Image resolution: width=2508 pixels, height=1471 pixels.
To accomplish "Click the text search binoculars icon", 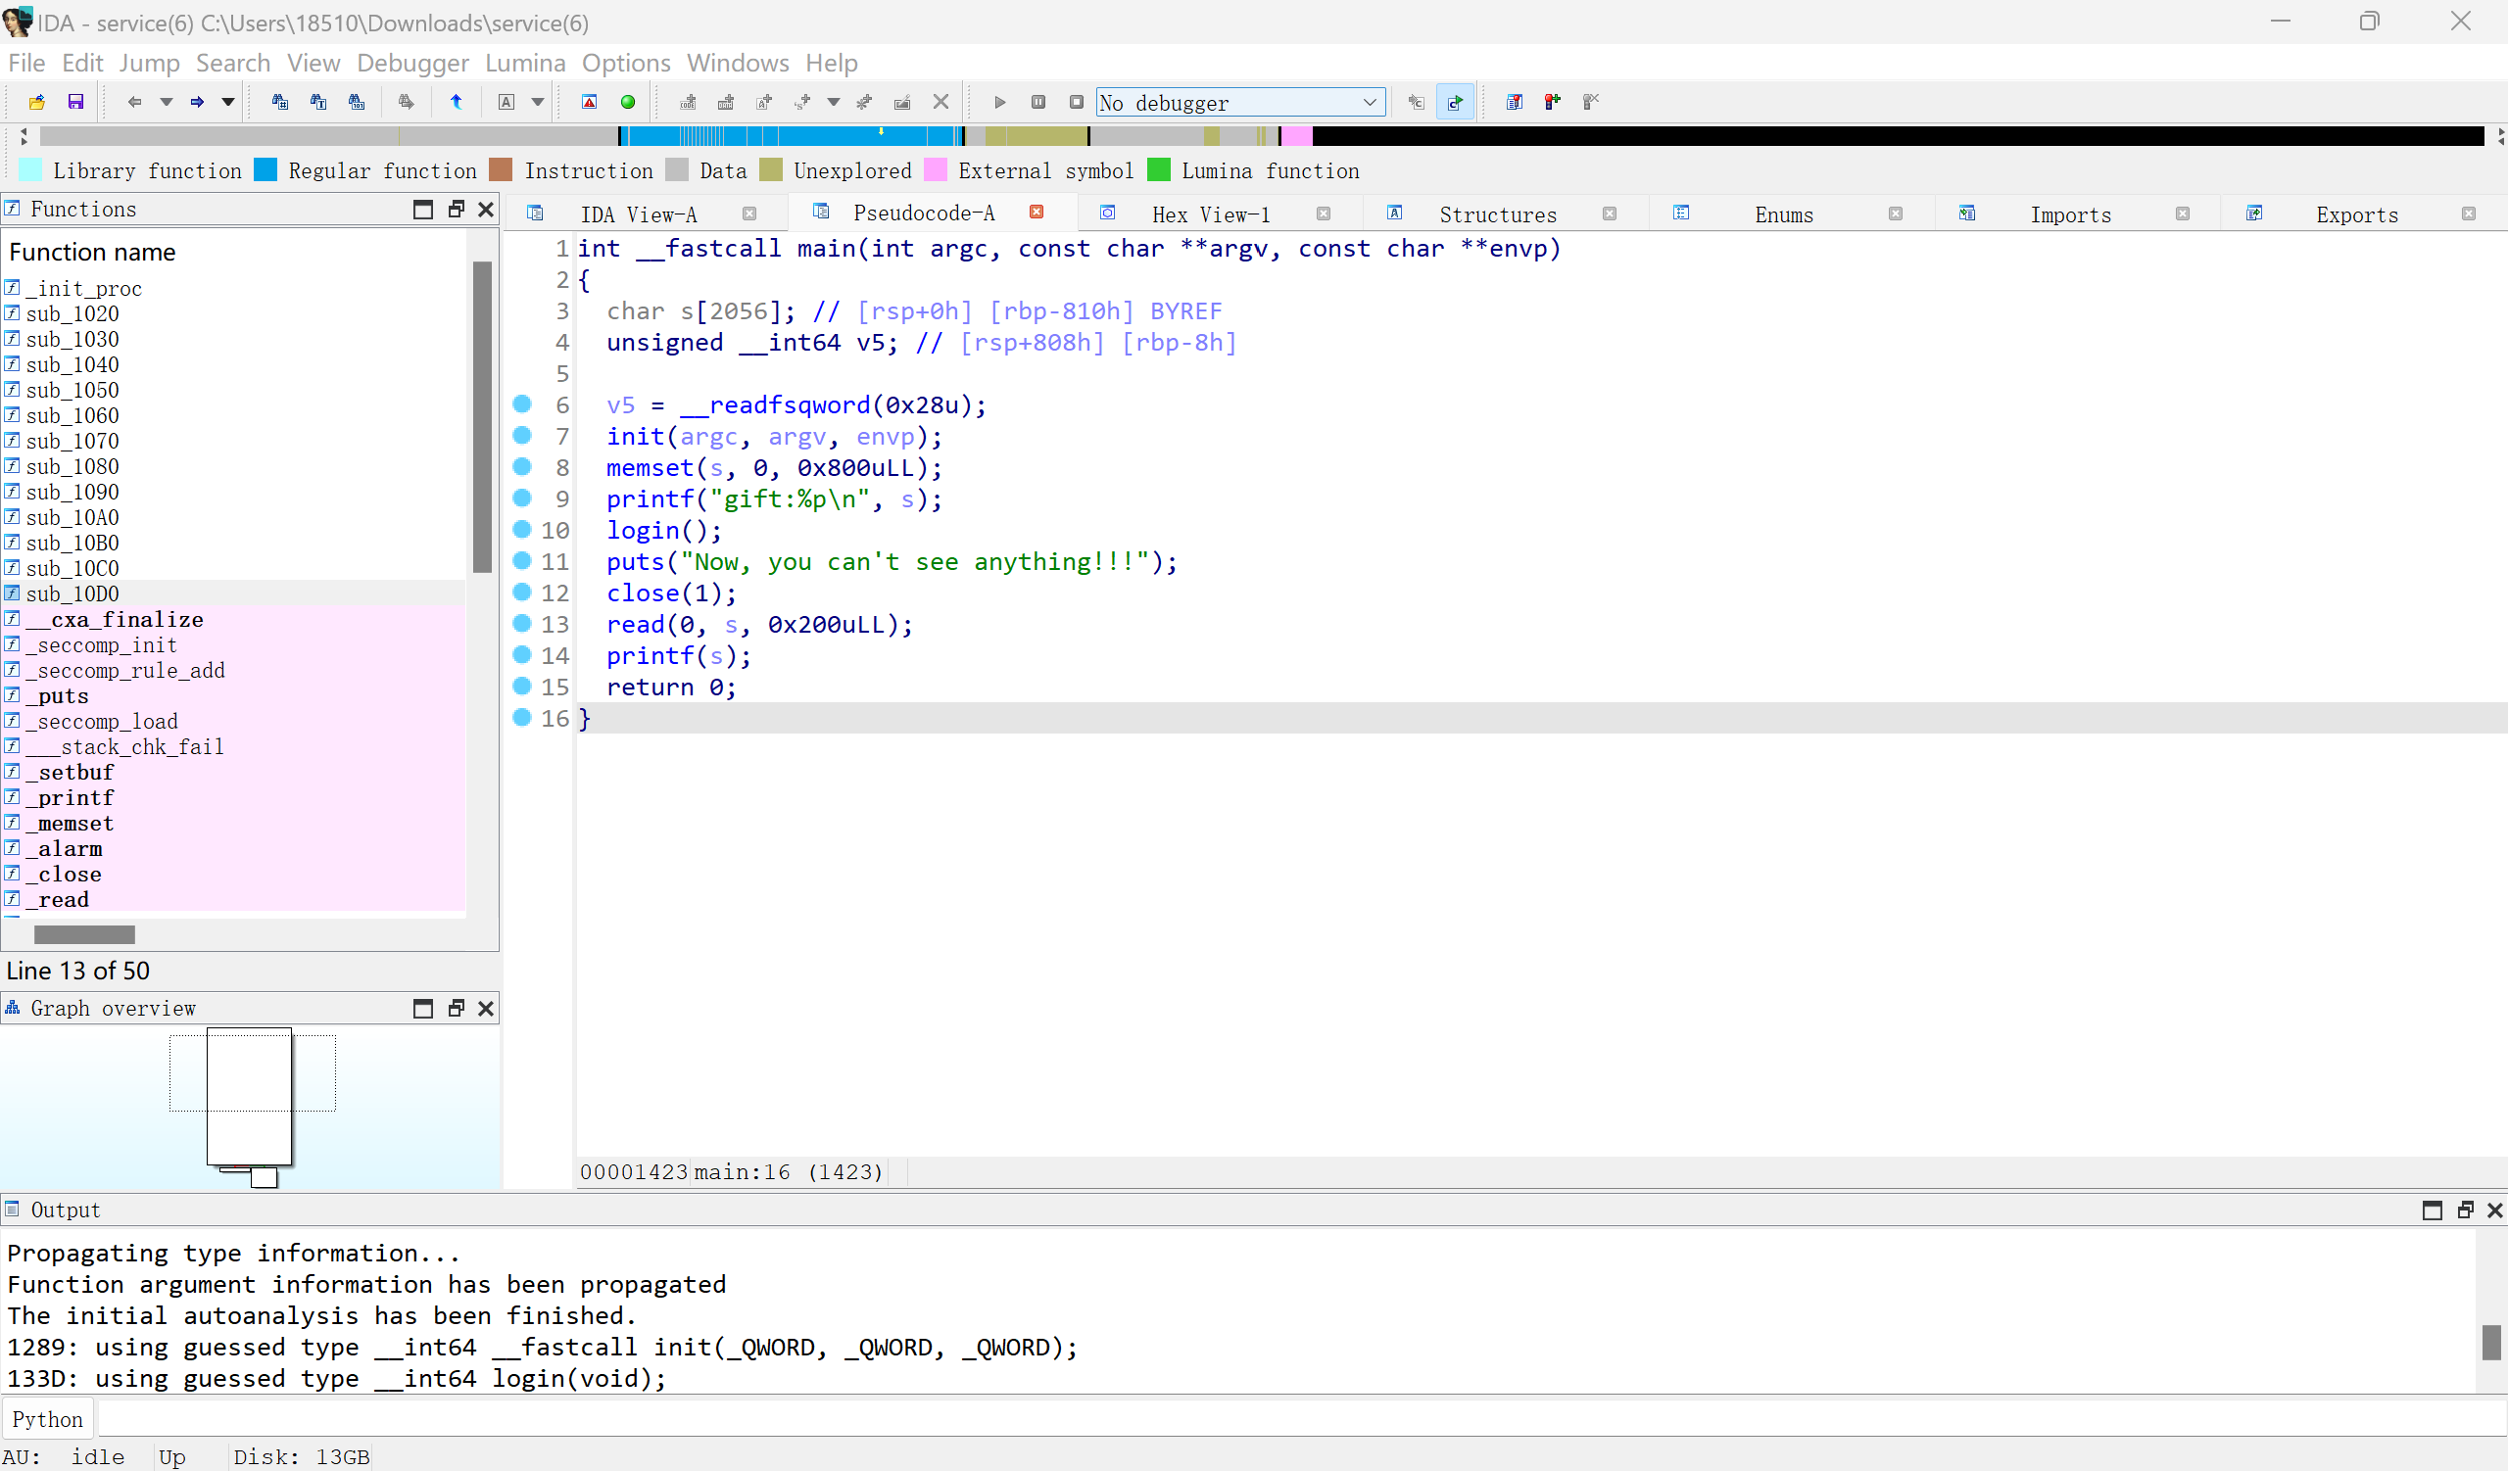I will point(318,102).
